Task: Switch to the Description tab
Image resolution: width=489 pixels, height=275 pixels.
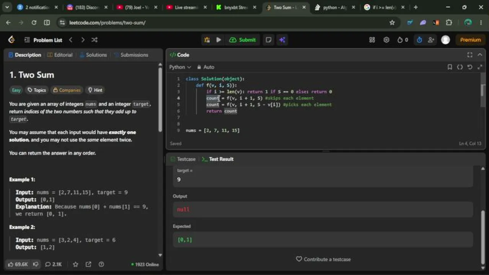Action: [x=24, y=55]
